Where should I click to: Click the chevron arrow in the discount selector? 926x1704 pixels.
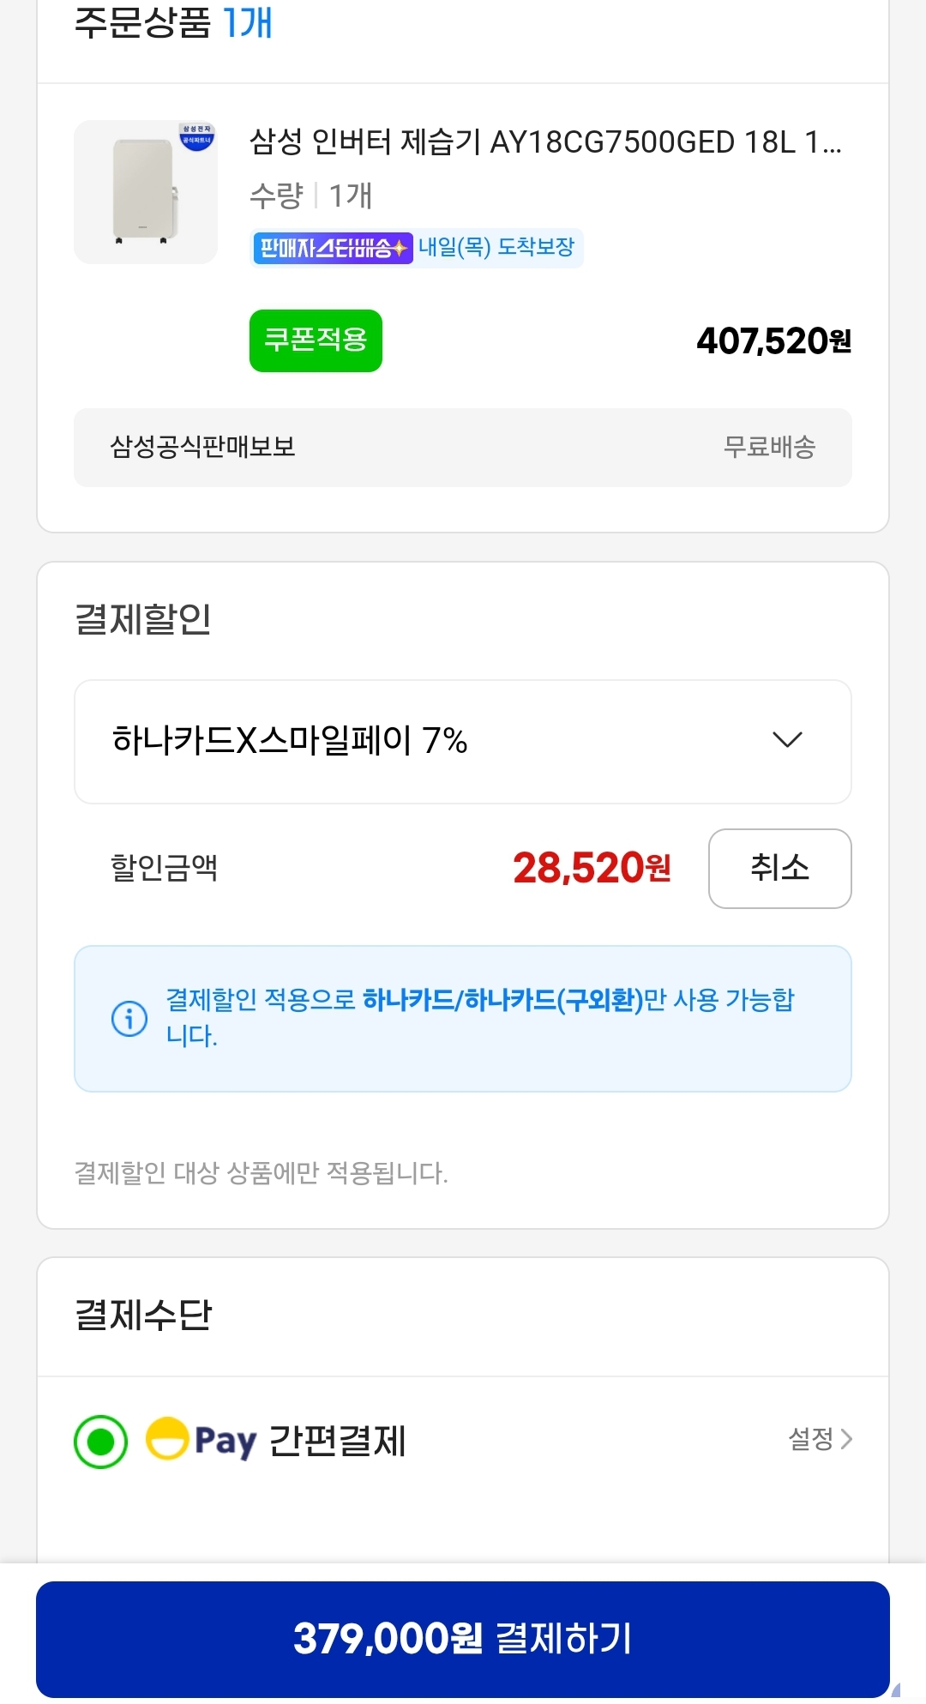coord(786,739)
